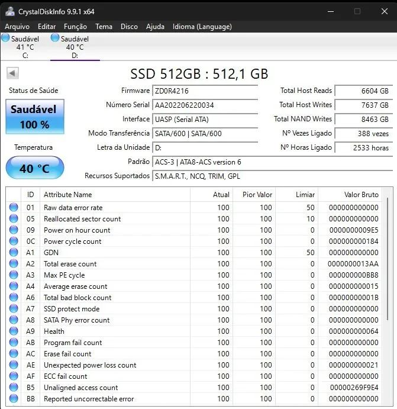Image resolution: width=397 pixels, height=409 pixels.
Task: Select the D: drive tab
Action: [x=75, y=47]
